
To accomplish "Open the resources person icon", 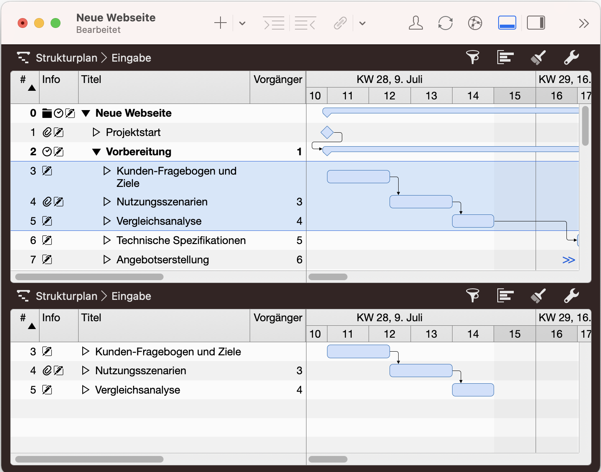I will tap(415, 23).
